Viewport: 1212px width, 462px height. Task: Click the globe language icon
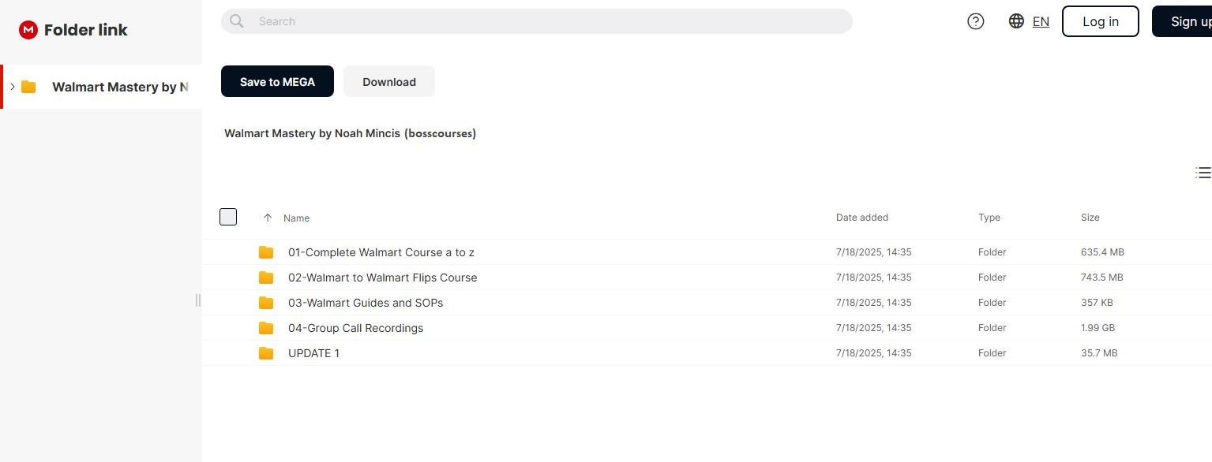pos(1016,21)
